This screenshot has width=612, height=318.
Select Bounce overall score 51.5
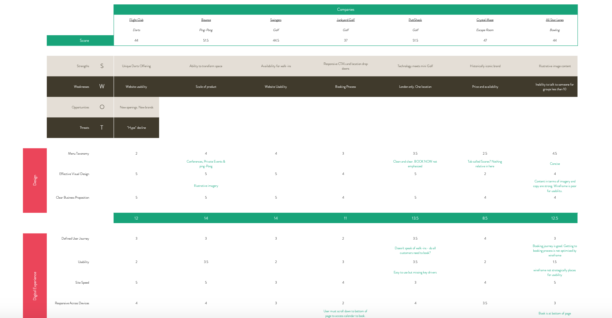(206, 40)
